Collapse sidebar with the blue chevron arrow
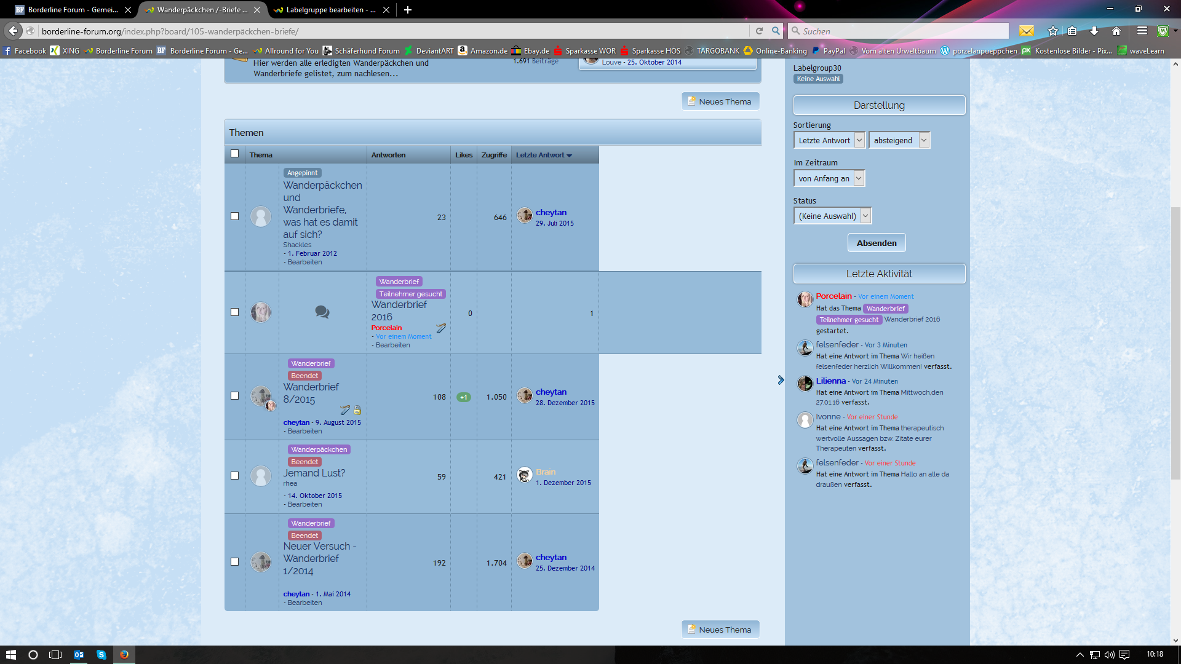The height and width of the screenshot is (664, 1181). (781, 380)
